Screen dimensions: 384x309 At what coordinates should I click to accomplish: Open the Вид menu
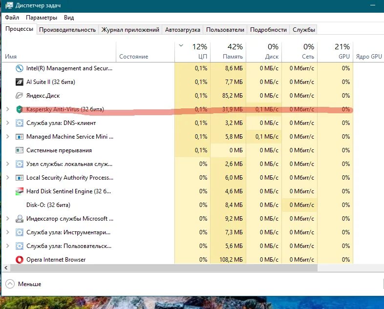click(69, 18)
